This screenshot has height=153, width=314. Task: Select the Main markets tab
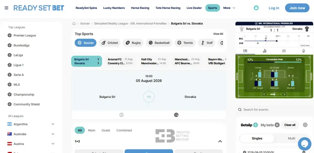click(91, 130)
